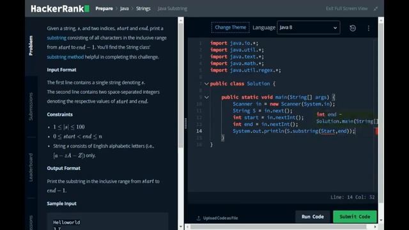Click the underlined Start variable in code
This screenshot has width=409, height=230.
328,131
